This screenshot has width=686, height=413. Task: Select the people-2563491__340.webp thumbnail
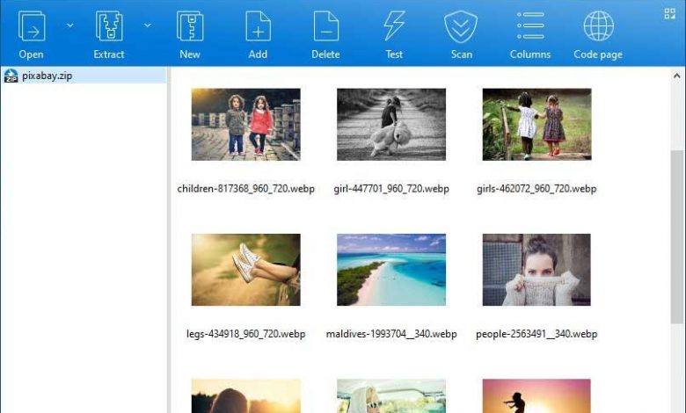click(536, 270)
